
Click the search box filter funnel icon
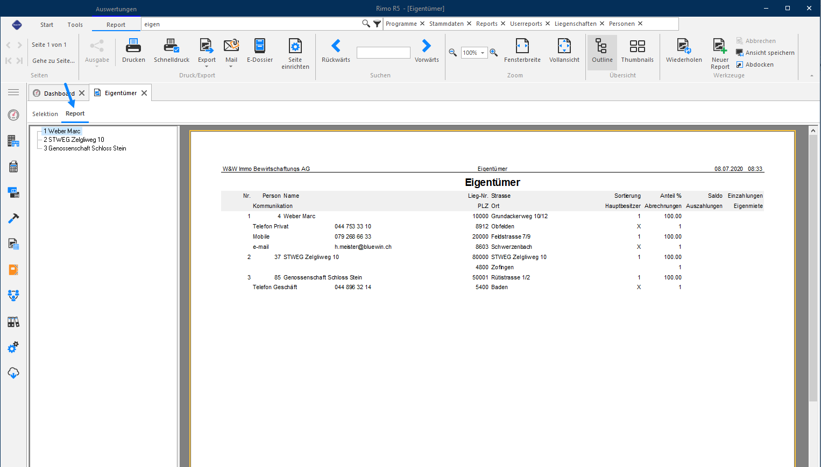click(x=377, y=24)
